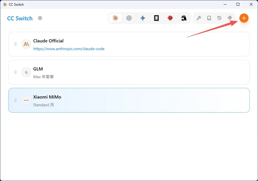
Task: Switch to the Gemini sparkle tab icon
Action: click(x=143, y=18)
